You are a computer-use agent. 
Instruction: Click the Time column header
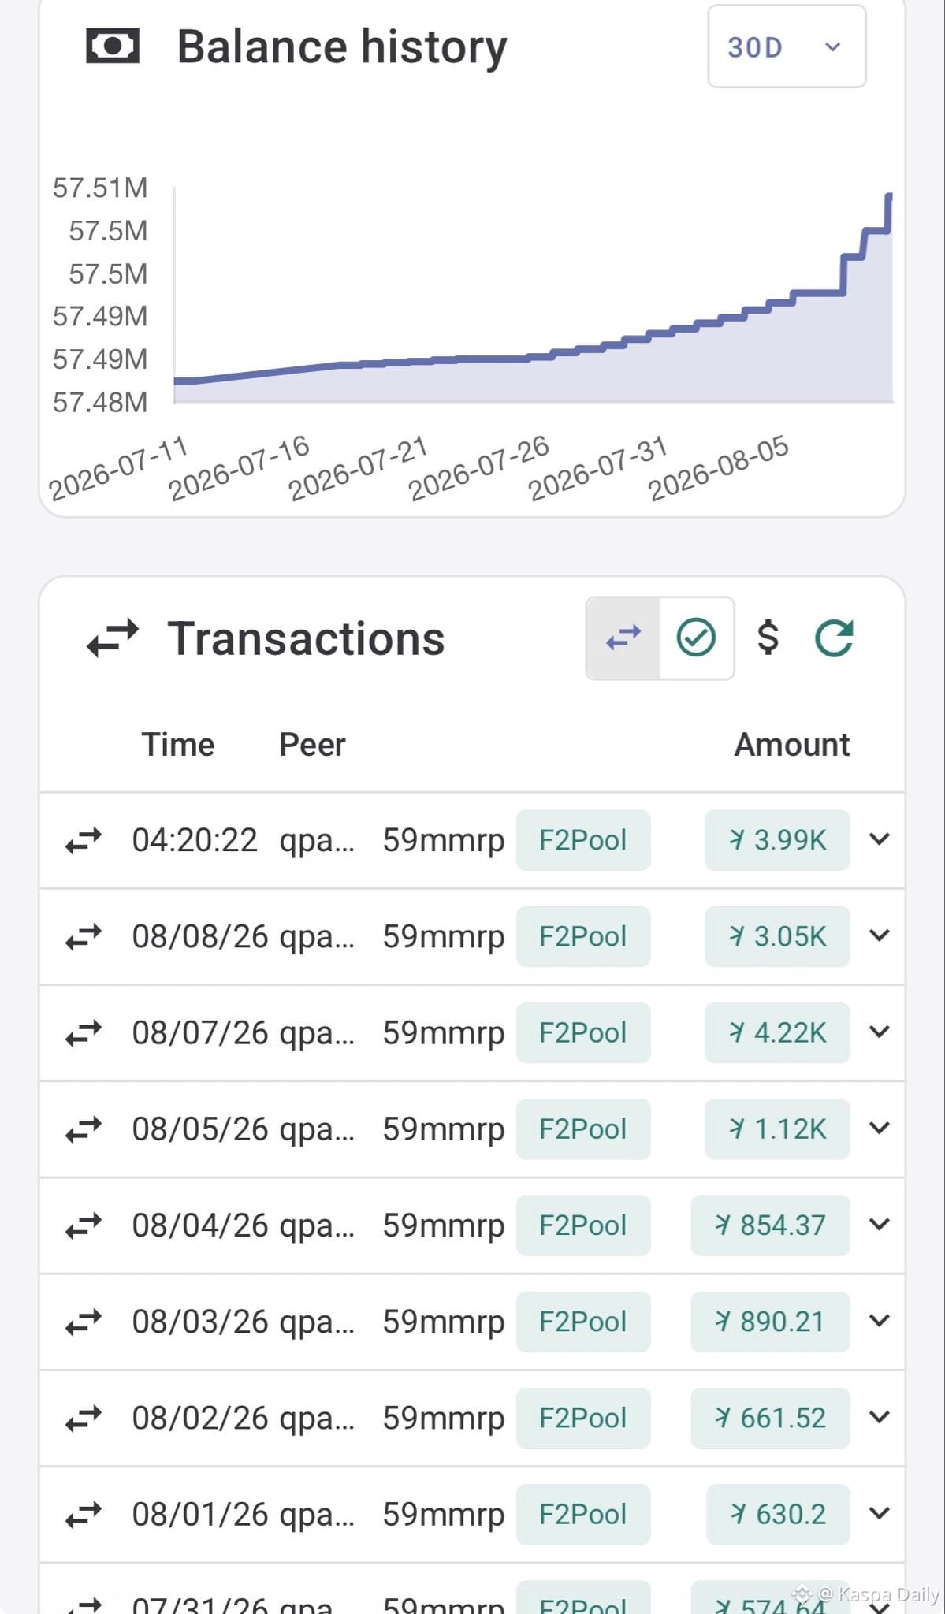tap(178, 745)
